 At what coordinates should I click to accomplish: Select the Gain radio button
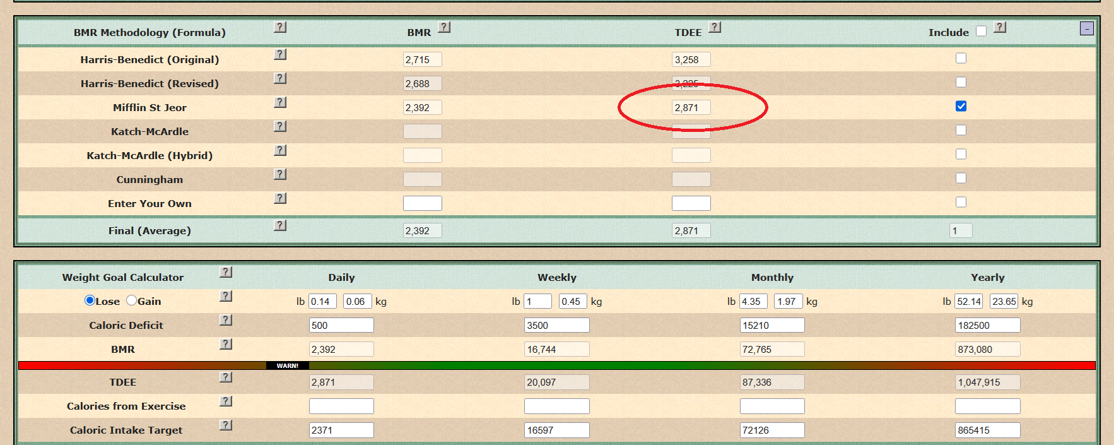(x=131, y=300)
